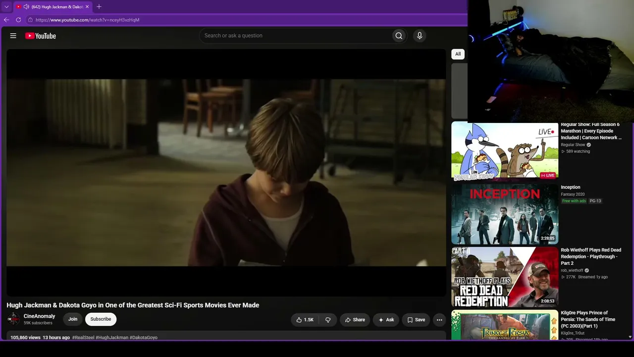Mute the tab using its speaker icon
The image size is (634, 357).
(x=26, y=7)
